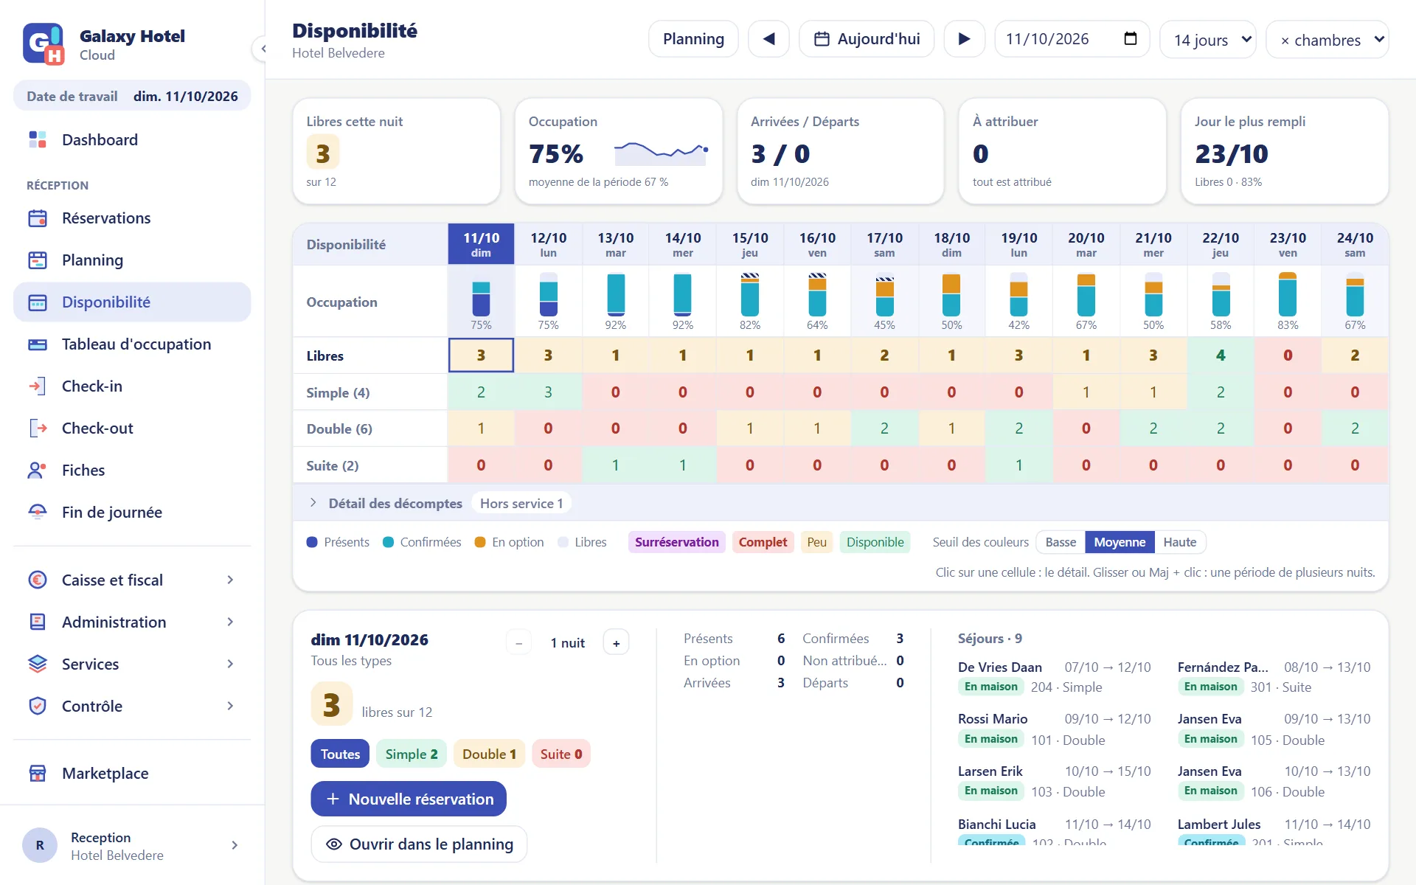Open the Marketplace shop icon
This screenshot has height=885, width=1416.
coord(38,773)
